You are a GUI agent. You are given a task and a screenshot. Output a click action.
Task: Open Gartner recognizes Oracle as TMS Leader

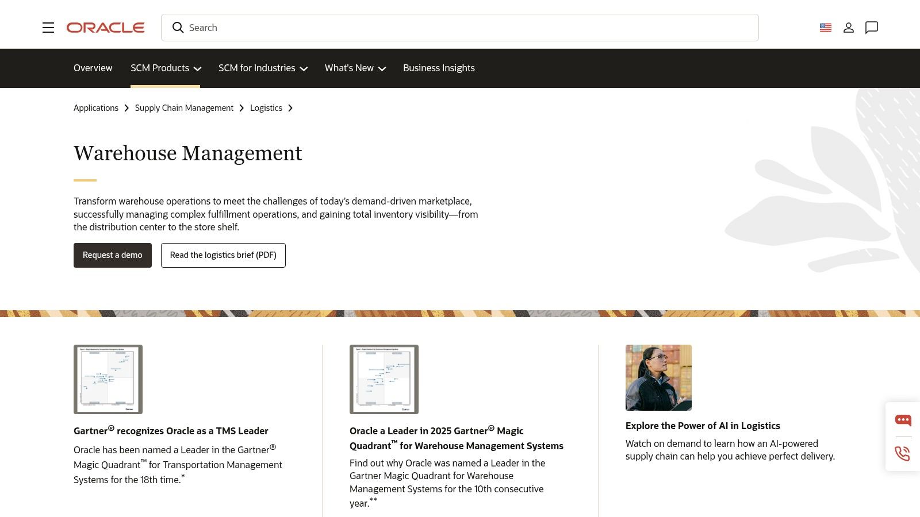(x=171, y=430)
